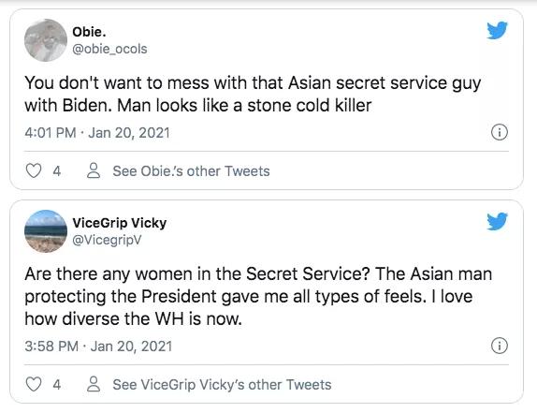Open the @obie_ocols handle
Screen dimensions: 537x413
click(x=109, y=49)
